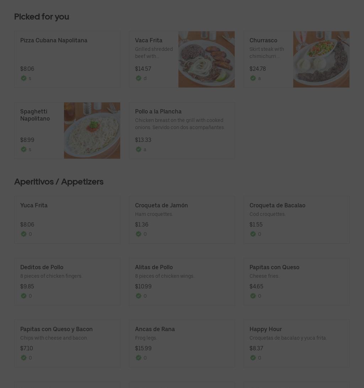The width and height of the screenshot is (364, 388).
Task: Click the Picked for you heading
Action: point(42,17)
